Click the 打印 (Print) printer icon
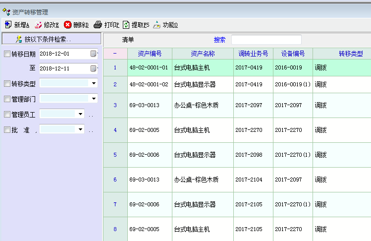Image resolution: width=371 pixels, height=241 pixels. [98, 25]
